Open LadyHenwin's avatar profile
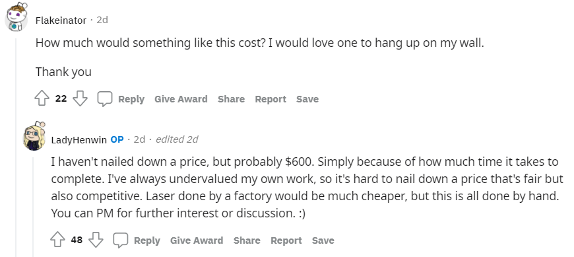This screenshot has height=257, width=574. 34,136
